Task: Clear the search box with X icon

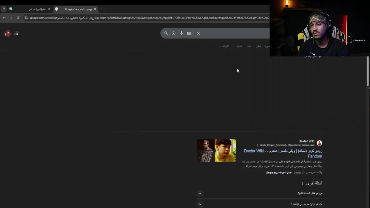Action: click(198, 33)
